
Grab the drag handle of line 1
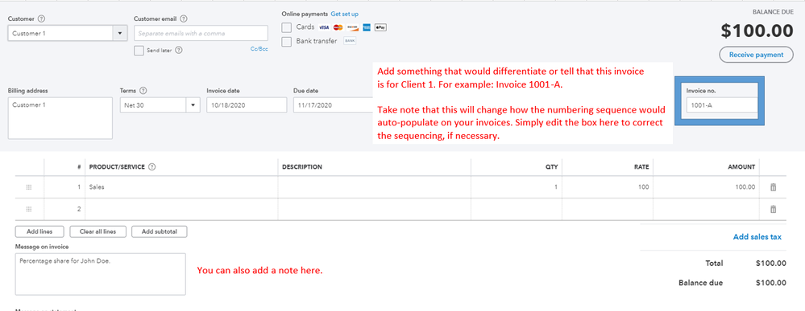click(x=29, y=187)
